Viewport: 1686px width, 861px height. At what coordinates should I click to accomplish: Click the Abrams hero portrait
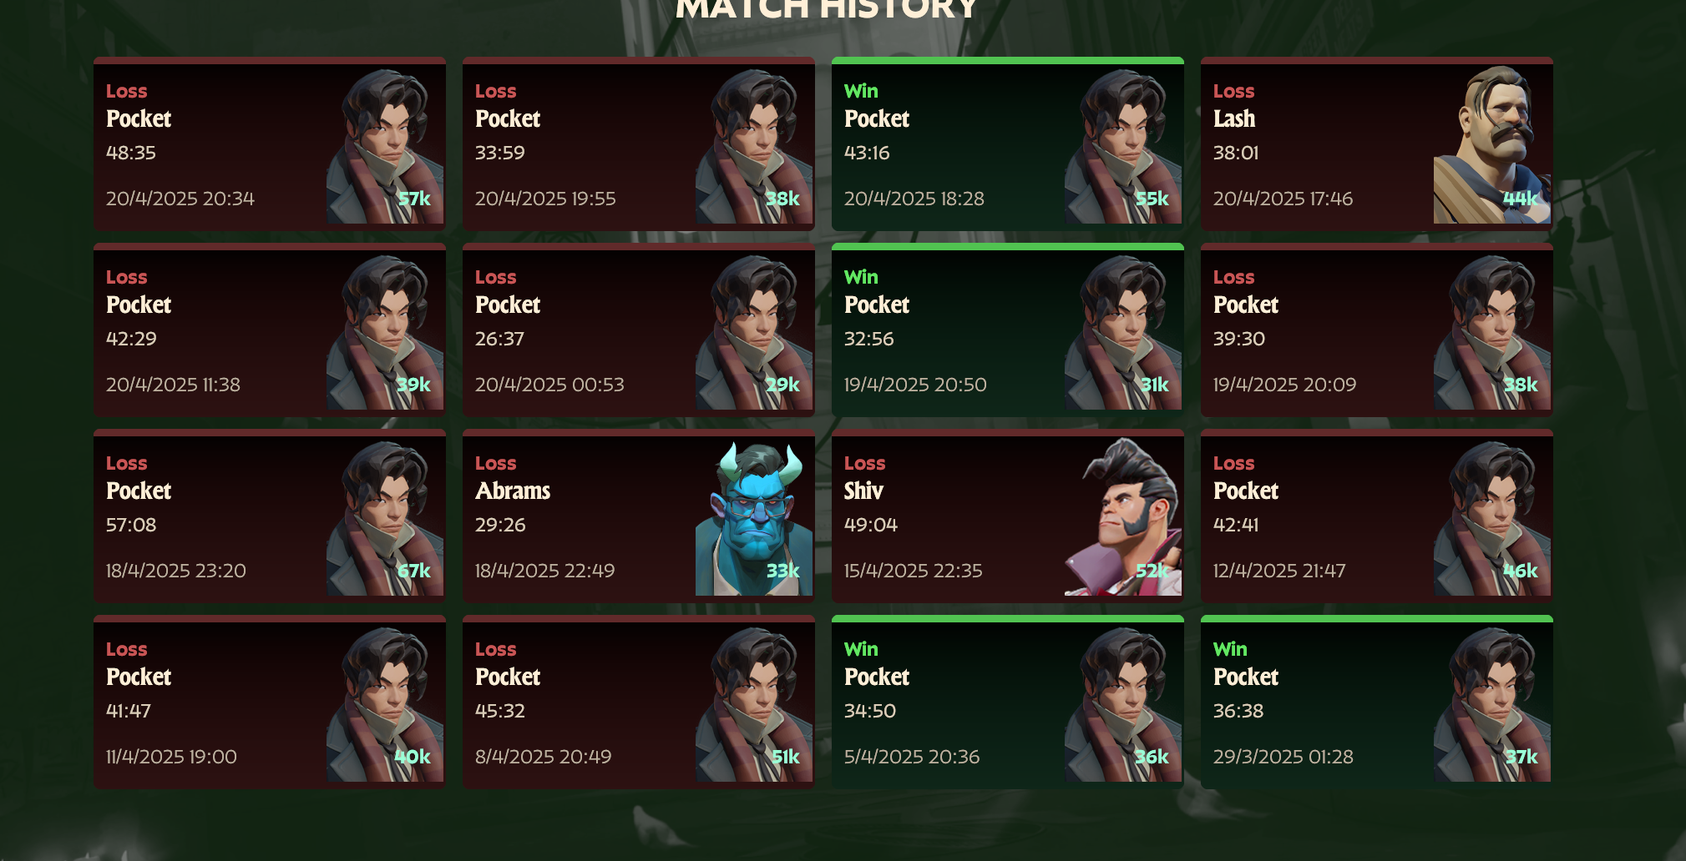click(x=754, y=516)
